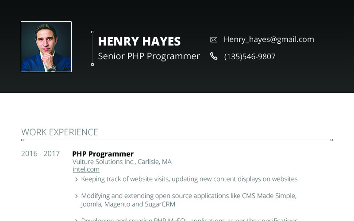354x221 pixels.
Task: Click the phone handset icon
Action: 214,56
